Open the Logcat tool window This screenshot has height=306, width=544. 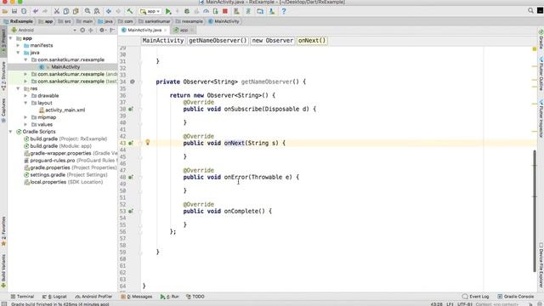coord(54,297)
